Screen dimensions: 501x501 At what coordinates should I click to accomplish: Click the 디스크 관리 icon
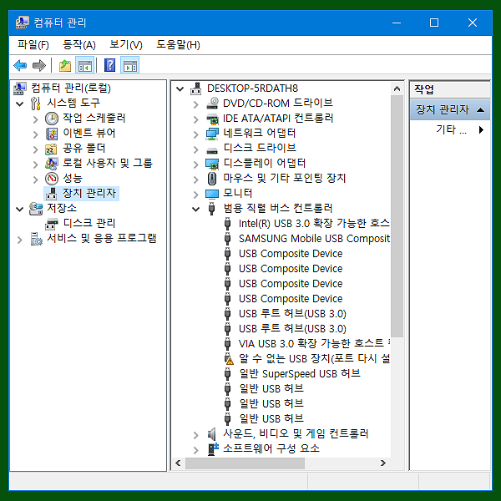(x=52, y=224)
